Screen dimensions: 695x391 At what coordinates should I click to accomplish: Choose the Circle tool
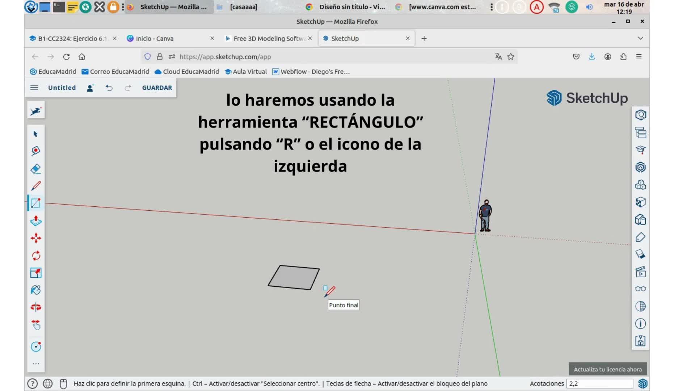click(x=35, y=346)
